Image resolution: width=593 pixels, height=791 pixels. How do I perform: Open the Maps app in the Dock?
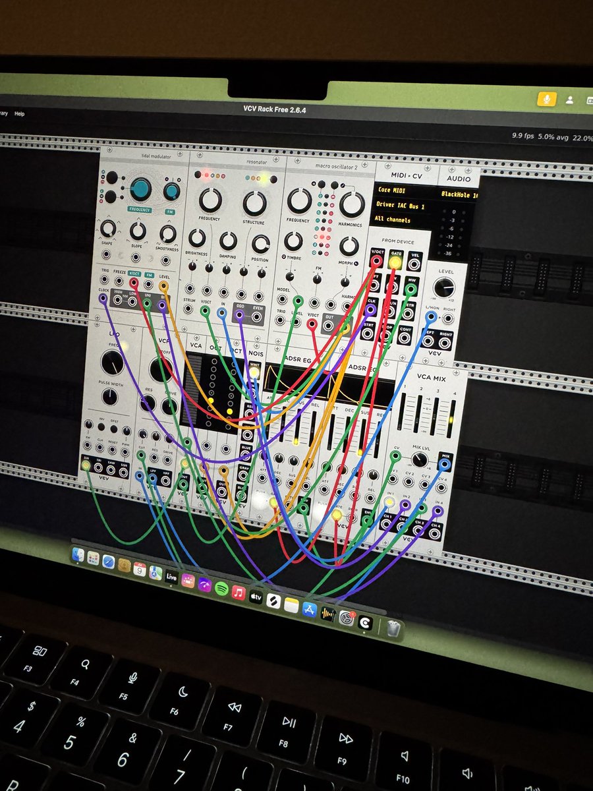coord(155,573)
